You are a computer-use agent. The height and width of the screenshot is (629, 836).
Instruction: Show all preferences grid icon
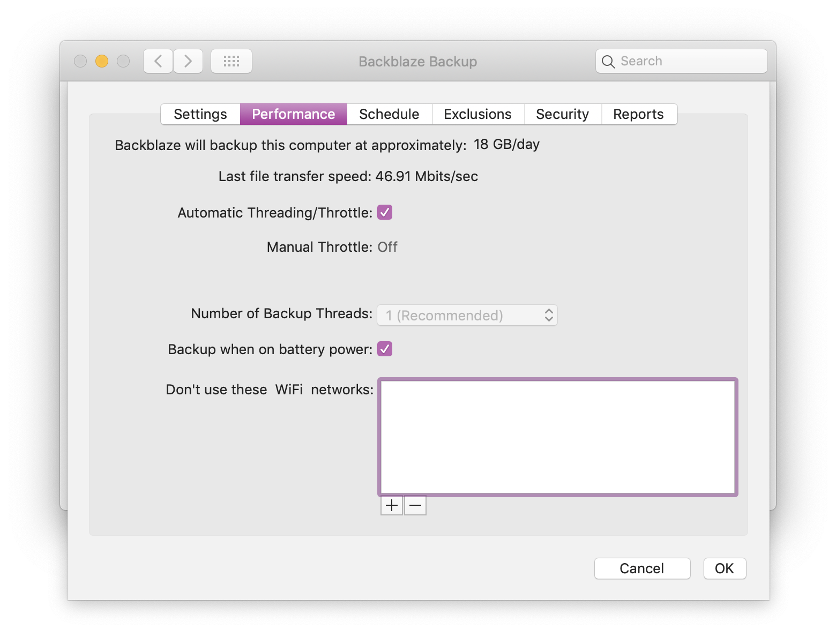point(232,61)
